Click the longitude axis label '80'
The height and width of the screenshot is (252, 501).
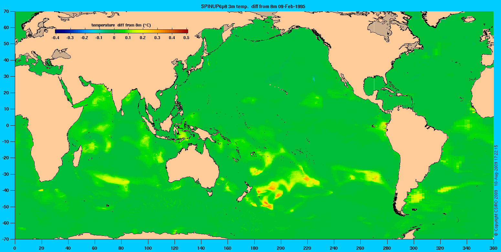click(x=121, y=249)
